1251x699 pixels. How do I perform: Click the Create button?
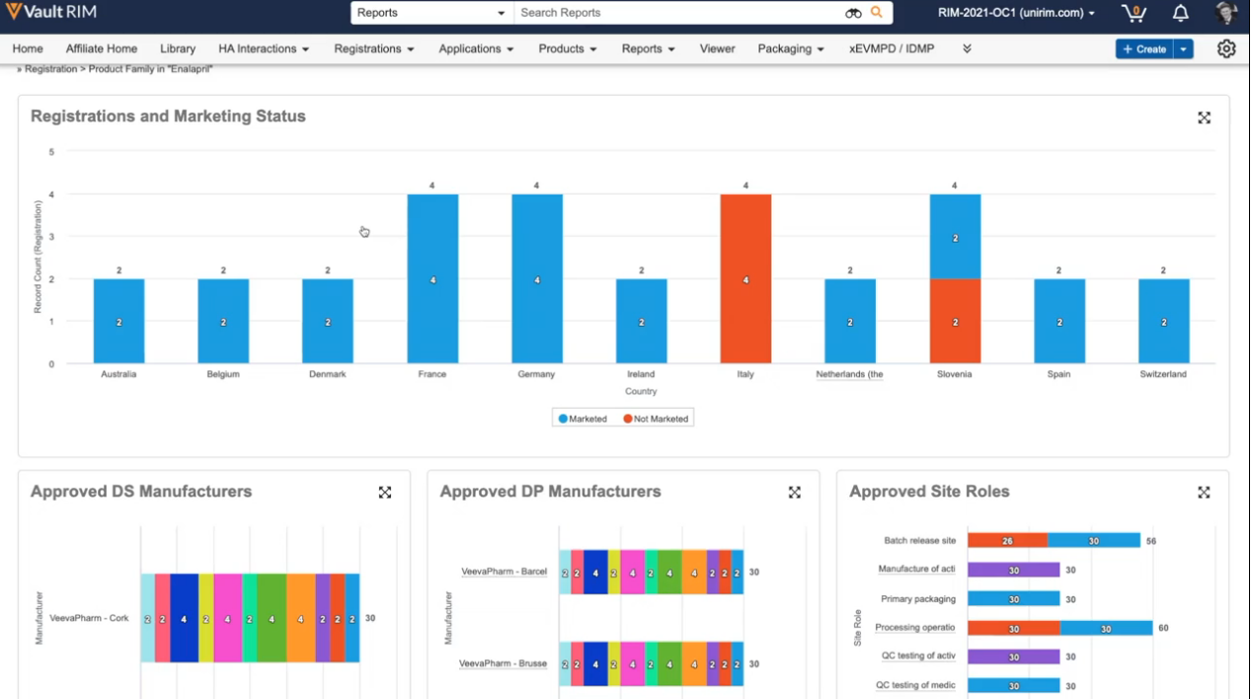[x=1143, y=48]
